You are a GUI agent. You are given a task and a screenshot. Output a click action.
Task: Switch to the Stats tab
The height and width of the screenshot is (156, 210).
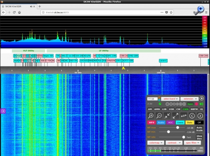point(189,123)
